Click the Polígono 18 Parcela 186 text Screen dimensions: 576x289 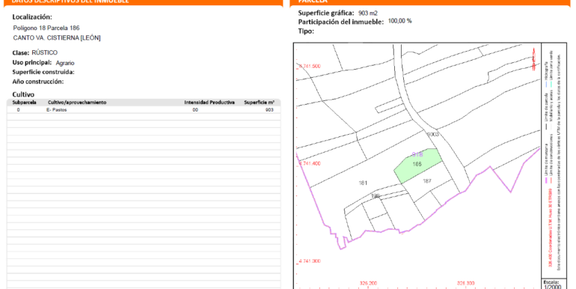click(x=46, y=28)
